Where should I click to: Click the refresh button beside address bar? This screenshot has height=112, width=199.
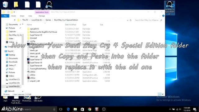(131, 20)
